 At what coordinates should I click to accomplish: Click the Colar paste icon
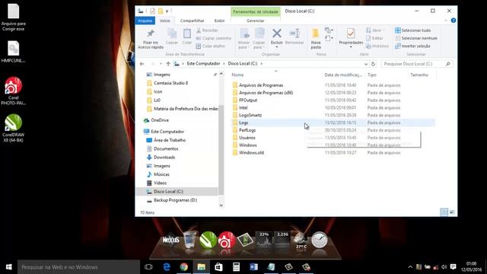187,37
